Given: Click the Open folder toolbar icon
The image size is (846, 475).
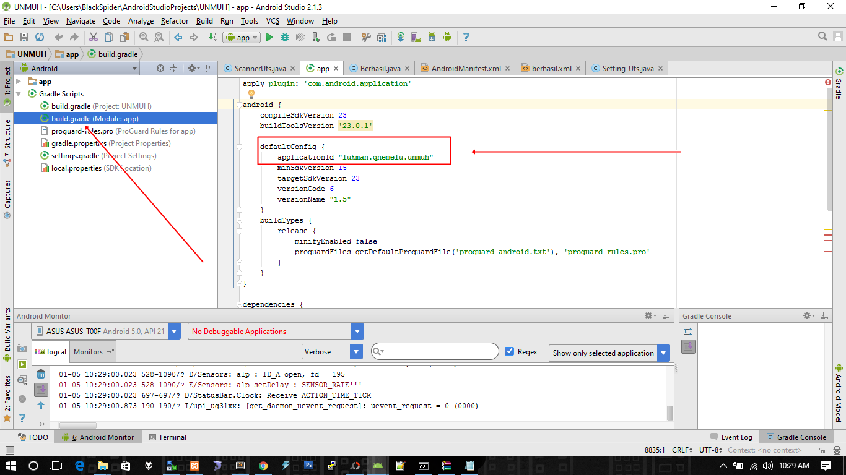Looking at the screenshot, I should coord(9,37).
